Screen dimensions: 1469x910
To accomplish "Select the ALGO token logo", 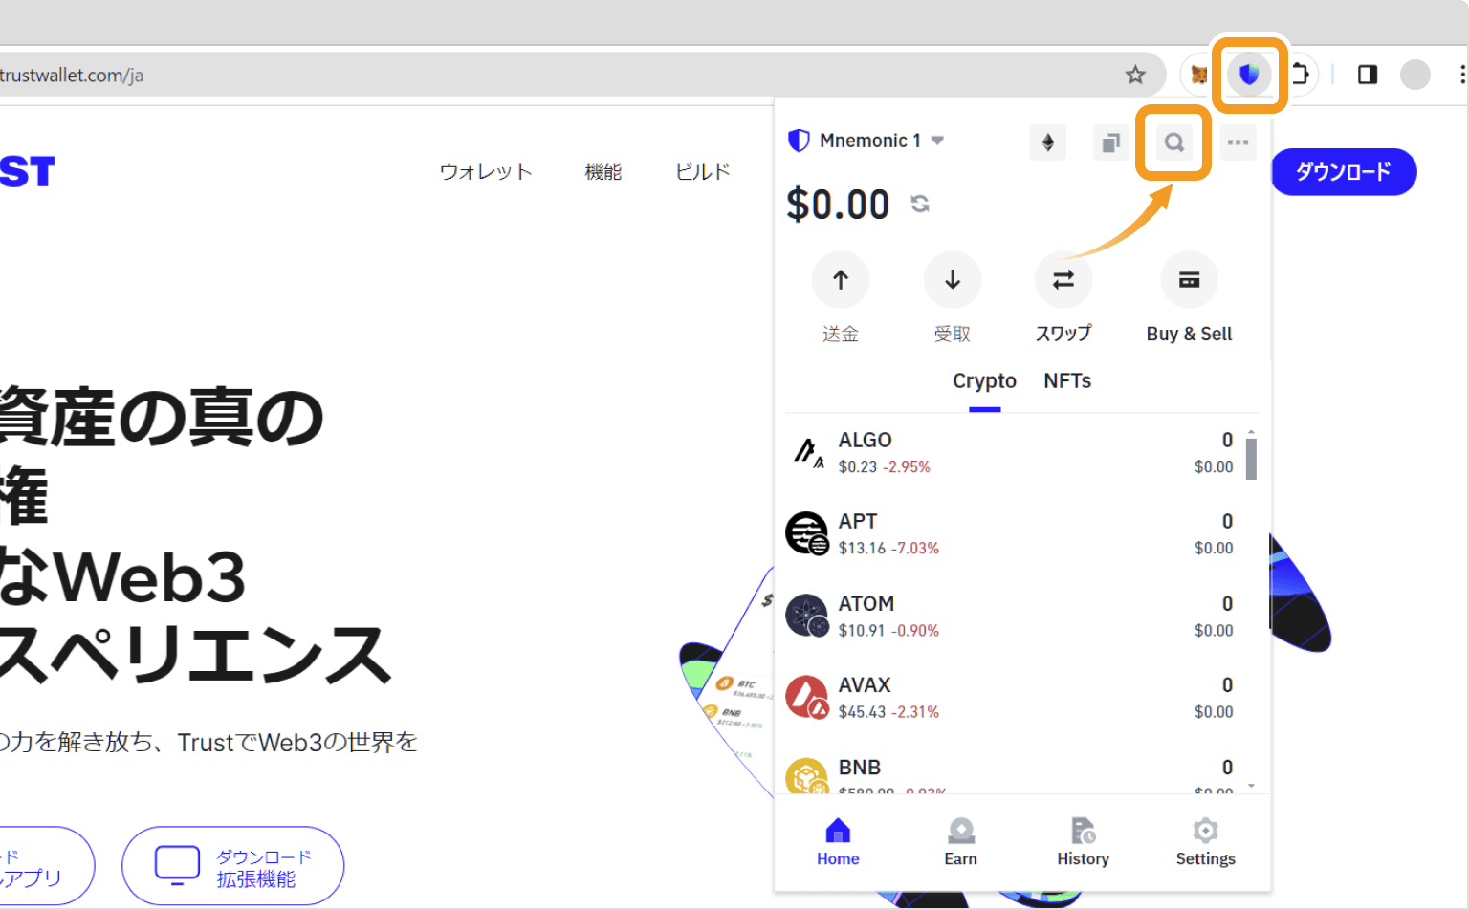I will tap(807, 452).
